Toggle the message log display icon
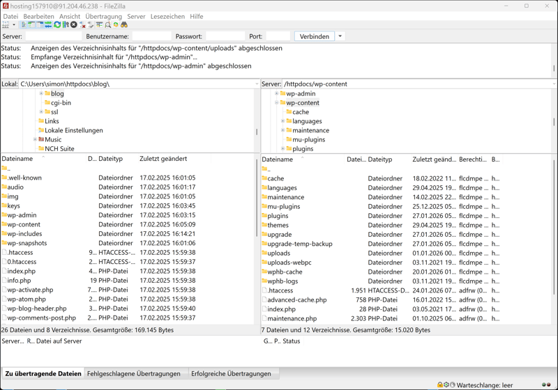 pos(24,24)
